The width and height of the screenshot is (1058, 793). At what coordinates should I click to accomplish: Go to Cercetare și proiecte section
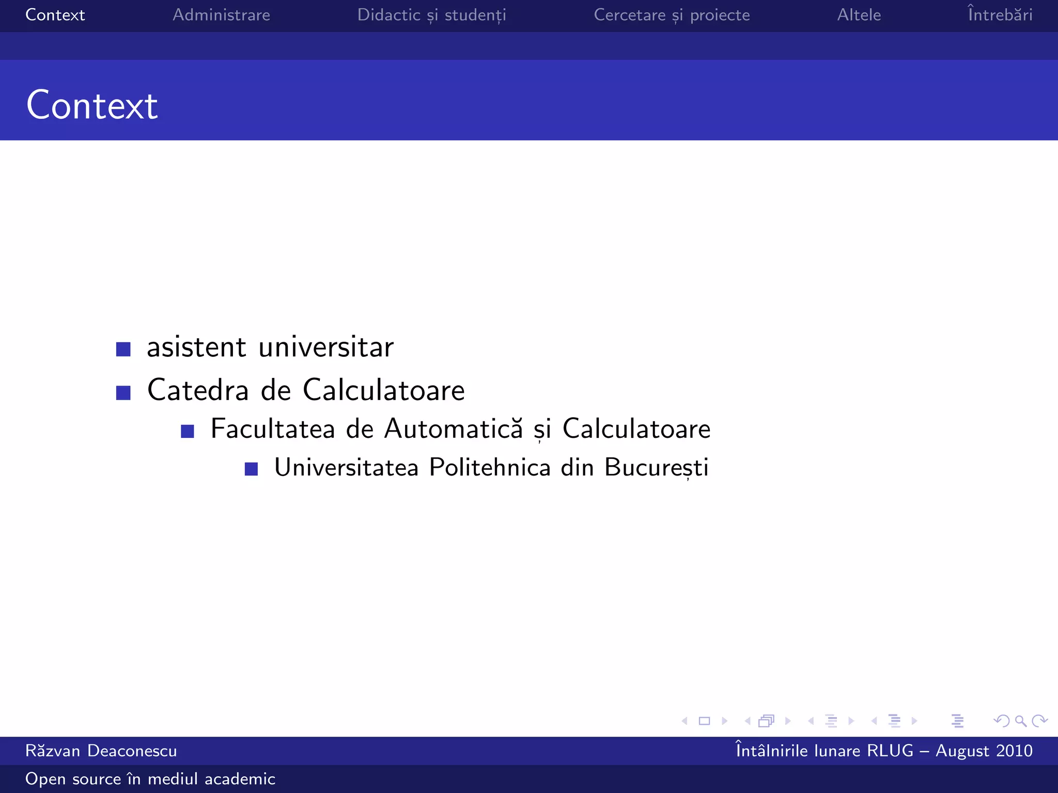click(x=672, y=15)
